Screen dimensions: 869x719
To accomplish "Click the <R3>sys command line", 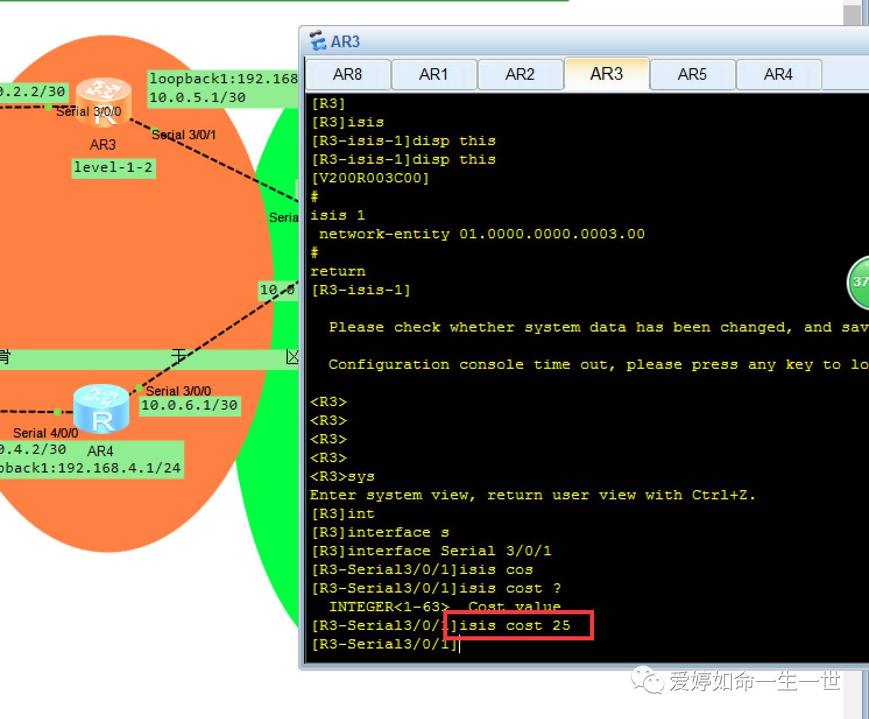I will 342,477.
